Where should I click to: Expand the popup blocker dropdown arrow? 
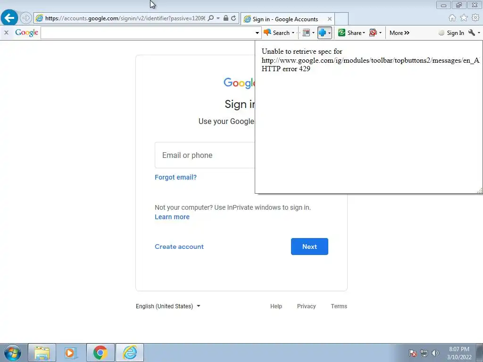(381, 33)
